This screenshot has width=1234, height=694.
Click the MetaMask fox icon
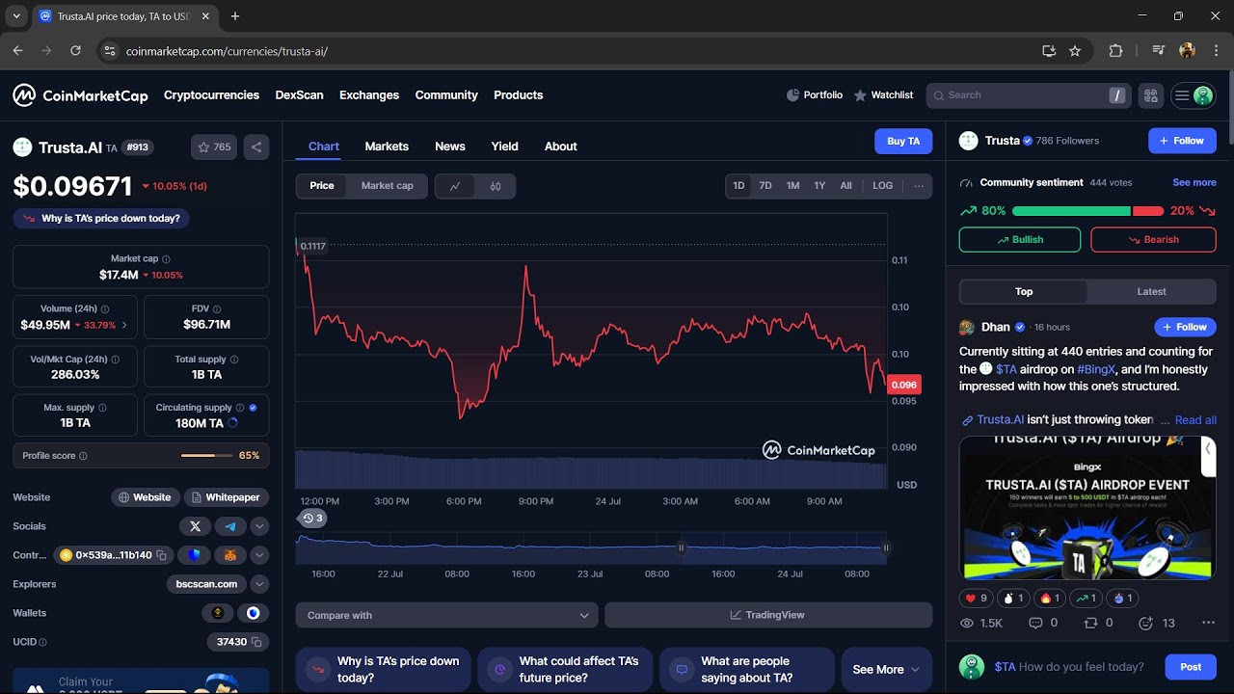point(230,555)
